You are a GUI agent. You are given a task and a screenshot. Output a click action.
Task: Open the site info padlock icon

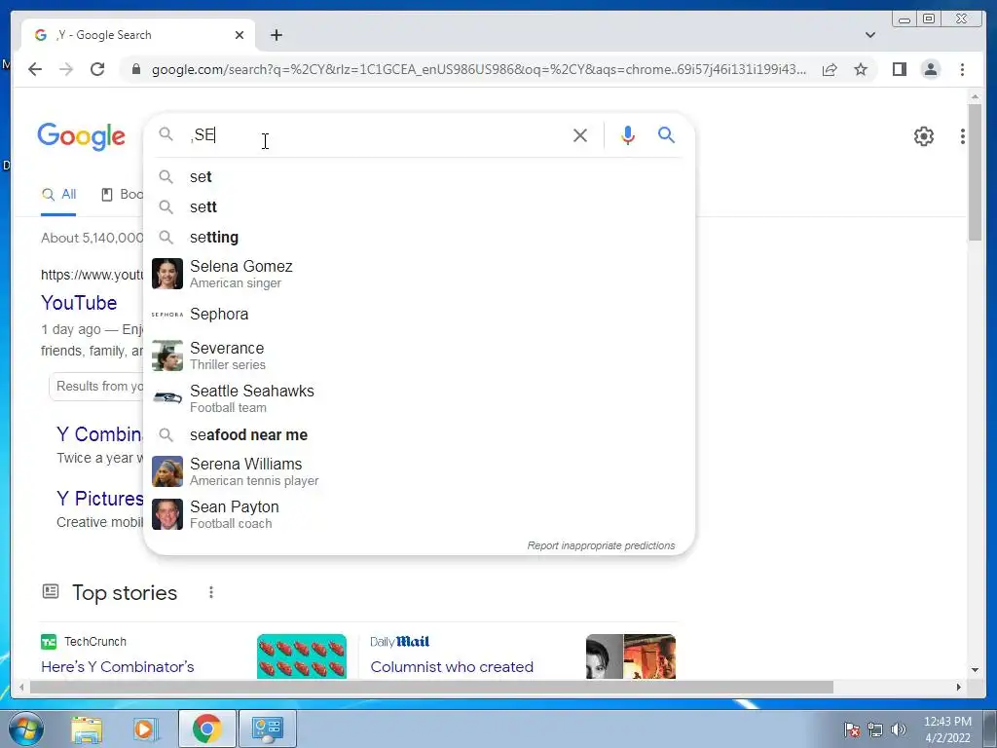click(135, 69)
